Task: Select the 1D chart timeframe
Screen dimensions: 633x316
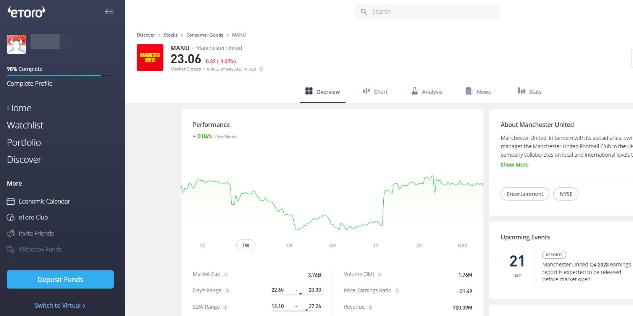Action: point(202,245)
